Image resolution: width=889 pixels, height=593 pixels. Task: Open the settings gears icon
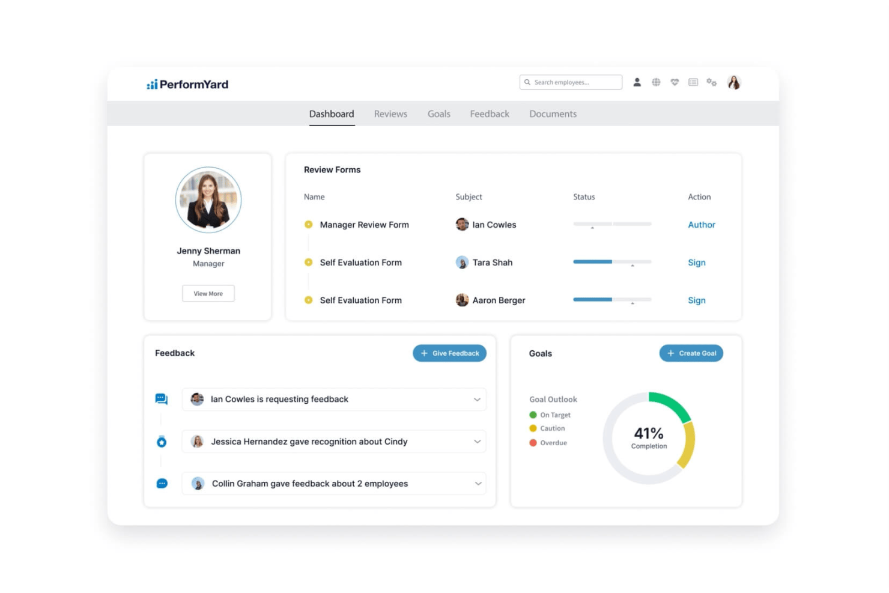point(712,82)
